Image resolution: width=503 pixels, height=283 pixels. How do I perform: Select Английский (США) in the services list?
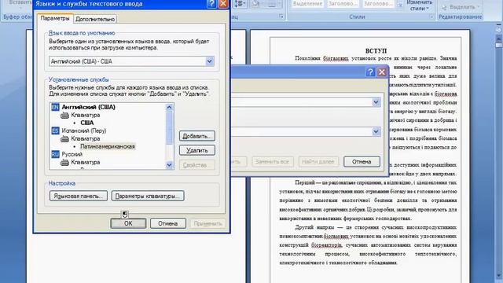click(88, 107)
